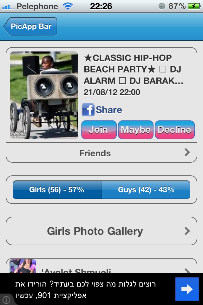Go back to PicApp Bar

tap(30, 26)
